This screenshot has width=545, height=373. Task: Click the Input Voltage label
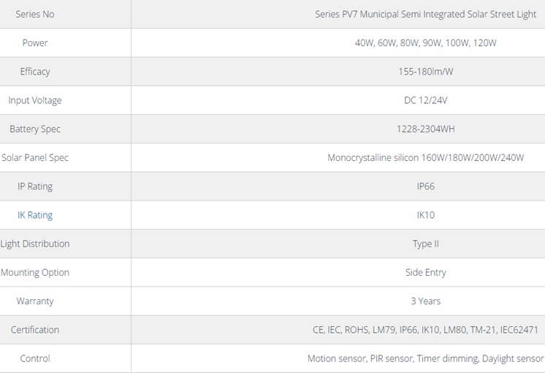coord(35,100)
